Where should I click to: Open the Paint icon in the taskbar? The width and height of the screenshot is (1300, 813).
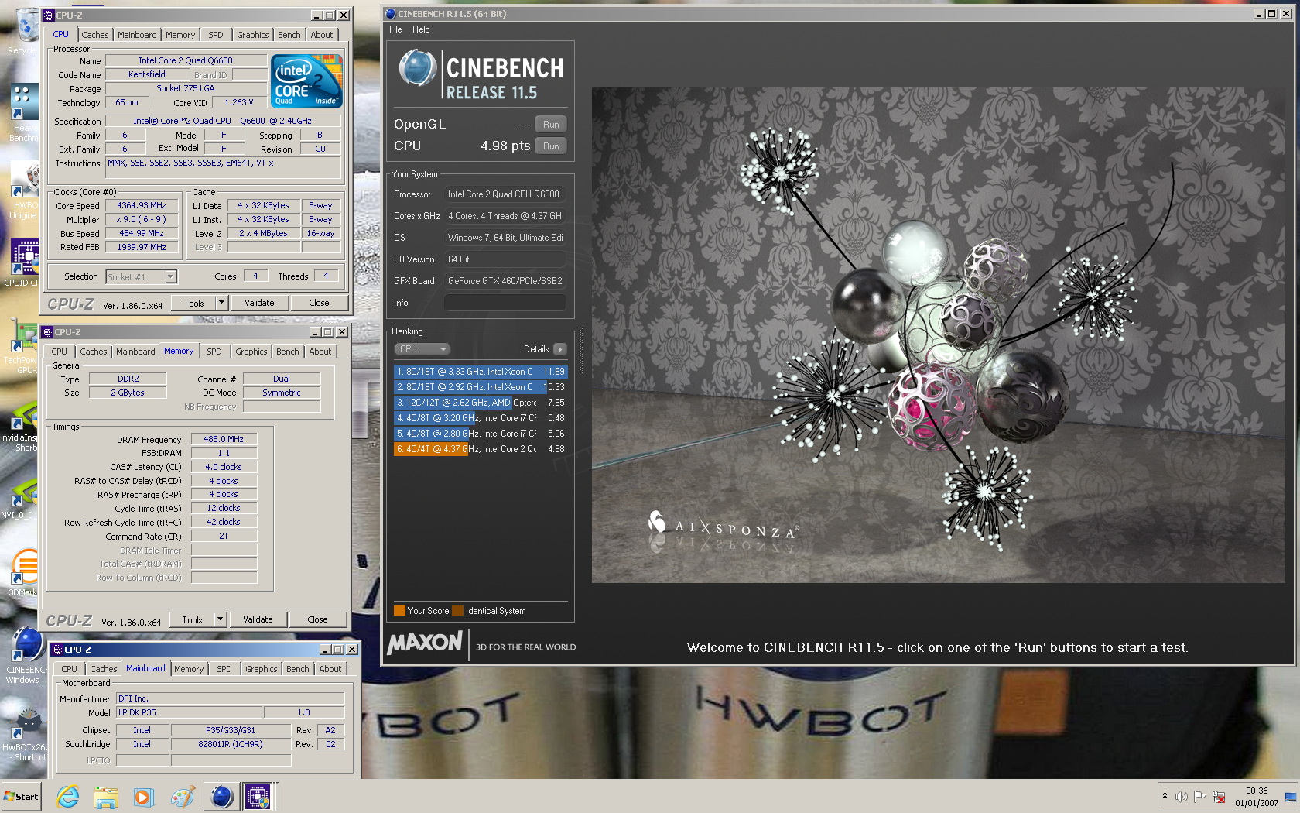pyautogui.click(x=182, y=796)
